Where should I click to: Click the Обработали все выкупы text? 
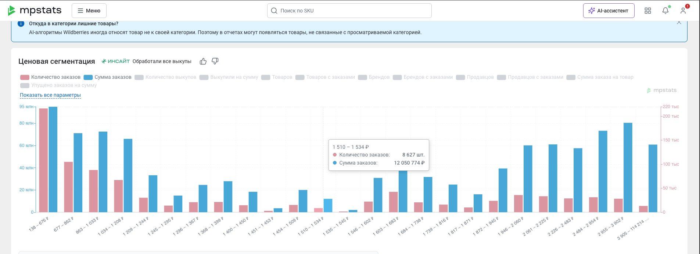(162, 61)
